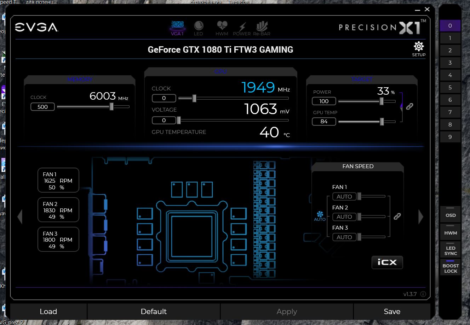Click the v1.3.7 version text
Image resolution: width=470 pixels, height=325 pixels.
point(410,294)
